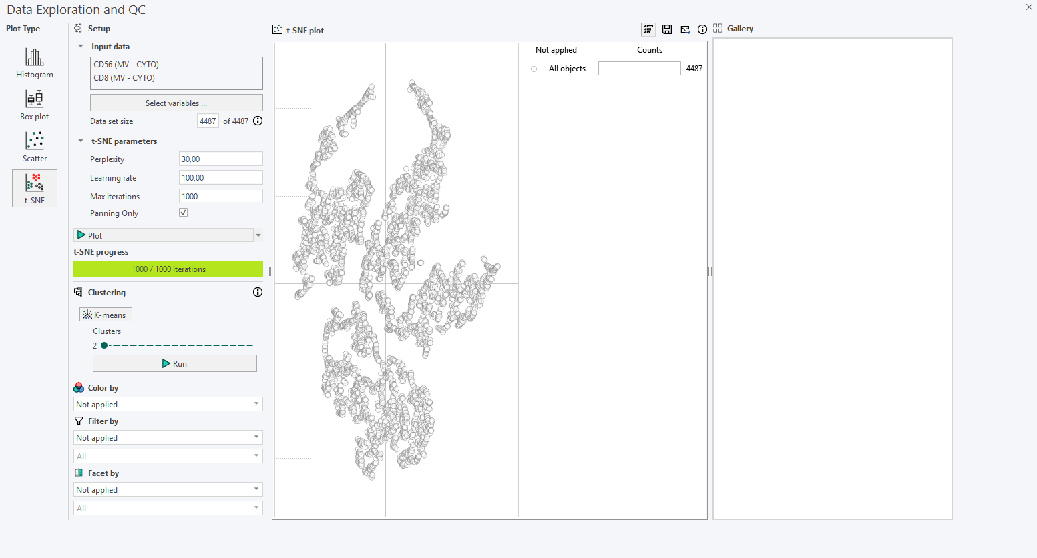Image resolution: width=1037 pixels, height=558 pixels.
Task: View plot information via the info icon
Action: click(702, 29)
